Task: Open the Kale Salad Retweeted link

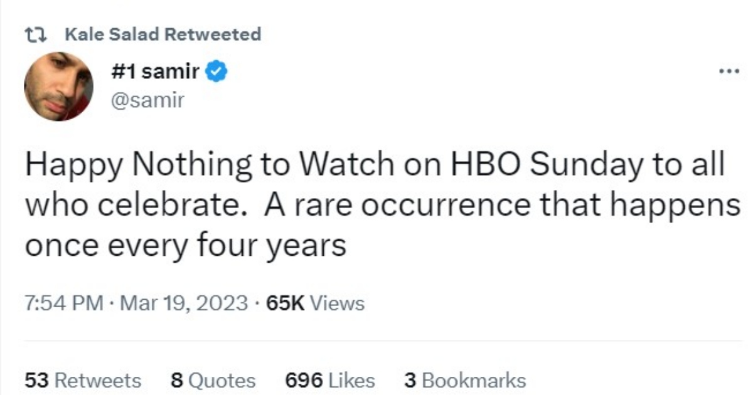Action: coord(163,34)
